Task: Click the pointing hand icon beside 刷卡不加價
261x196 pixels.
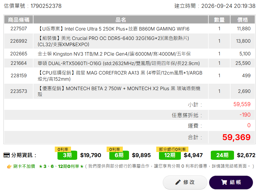Action: pyautogui.click(x=9, y=166)
